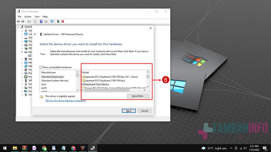Screen dimensions: 271x152
Task: Expand the Sou tree category
Action: pyautogui.click(x=22, y=84)
